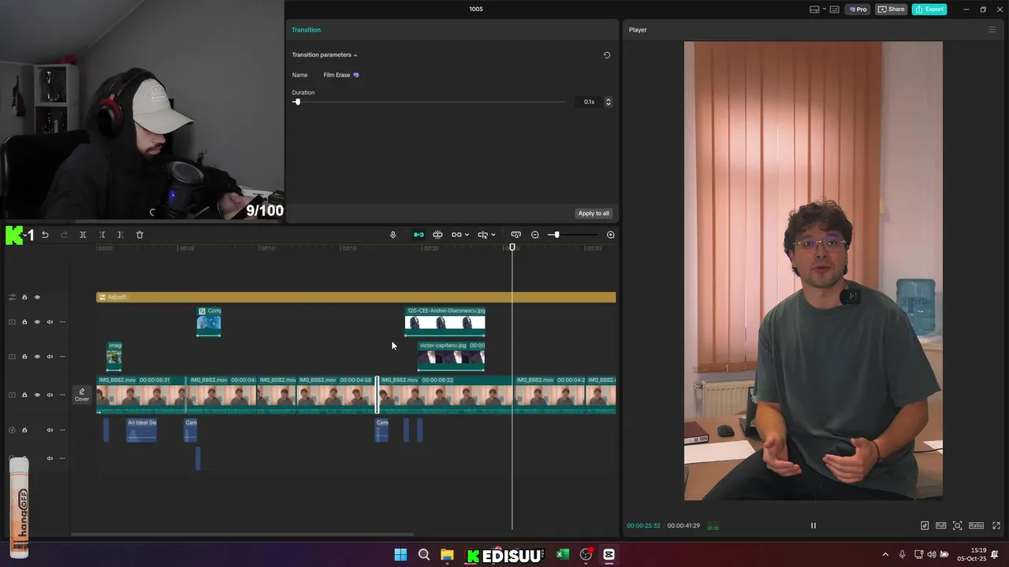Viewport: 1009px width, 567px height.
Task: Hide the Adjust1 track with its eye icon
Action: point(37,297)
